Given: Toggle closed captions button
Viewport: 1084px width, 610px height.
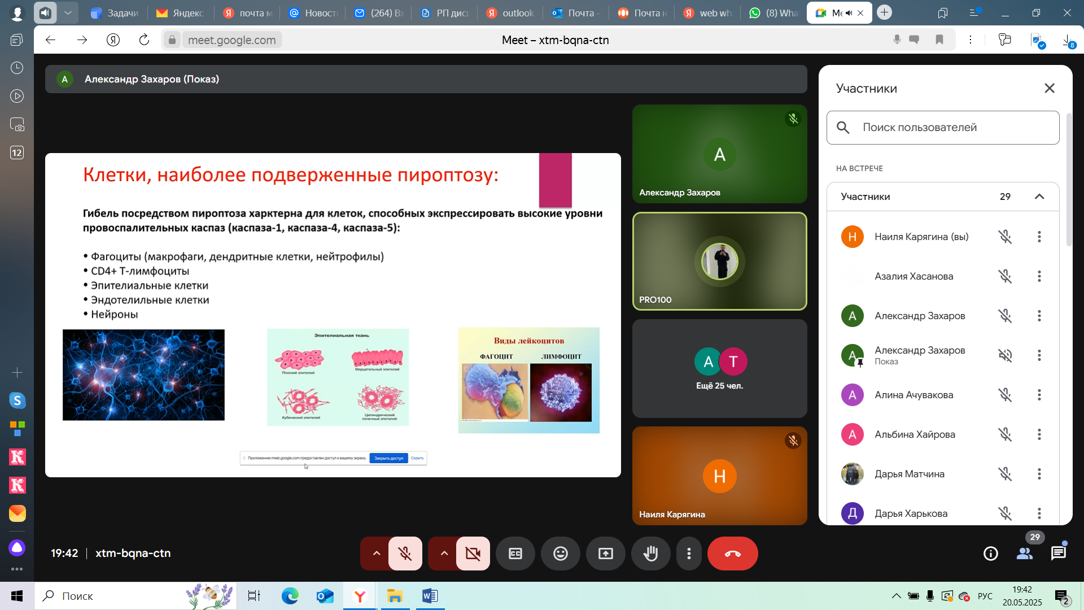Looking at the screenshot, I should click(x=515, y=554).
